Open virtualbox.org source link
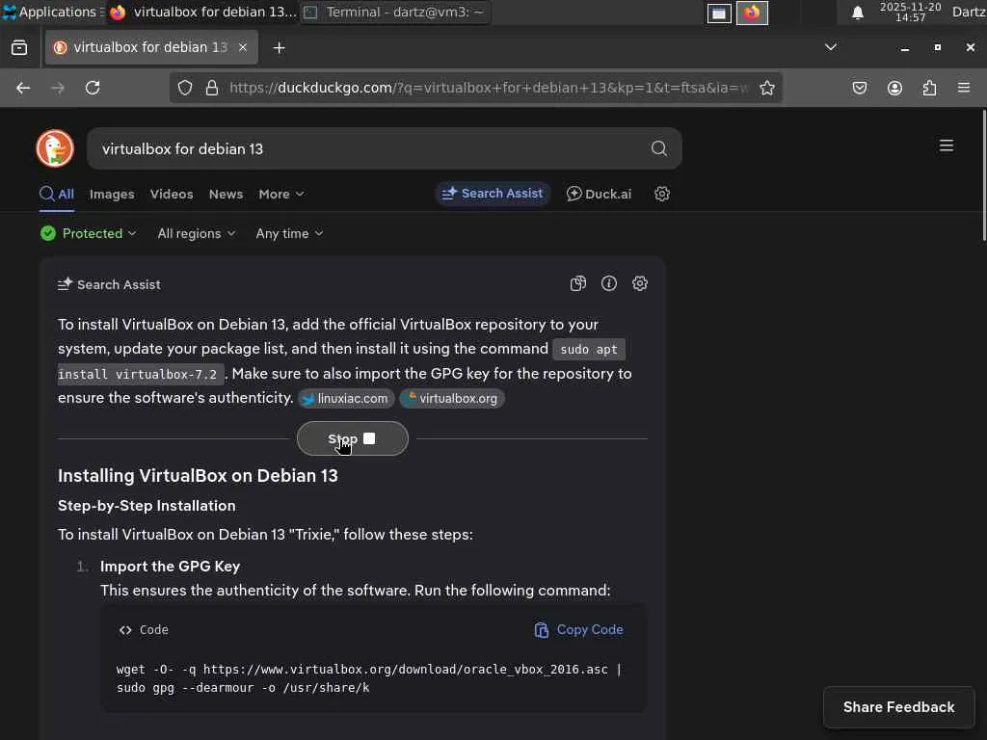This screenshot has height=740, width=987. coord(452,398)
